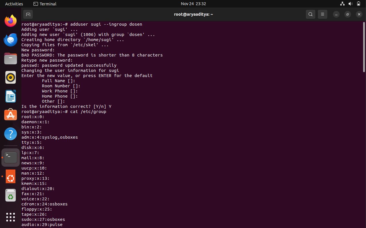Open the Help app in dock
The height and width of the screenshot is (228, 366).
click(x=11, y=134)
